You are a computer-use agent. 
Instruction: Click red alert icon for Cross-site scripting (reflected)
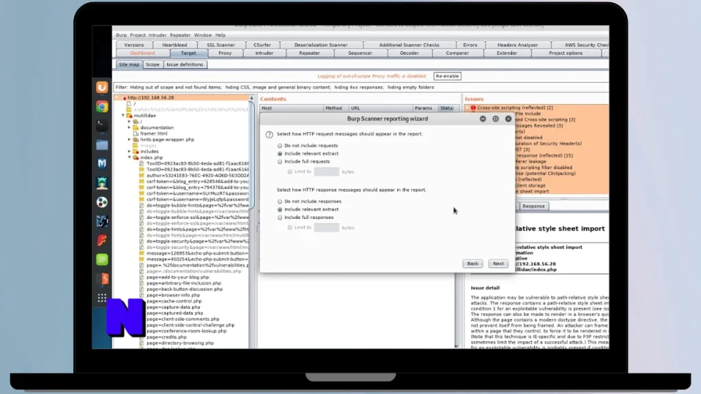click(x=473, y=107)
